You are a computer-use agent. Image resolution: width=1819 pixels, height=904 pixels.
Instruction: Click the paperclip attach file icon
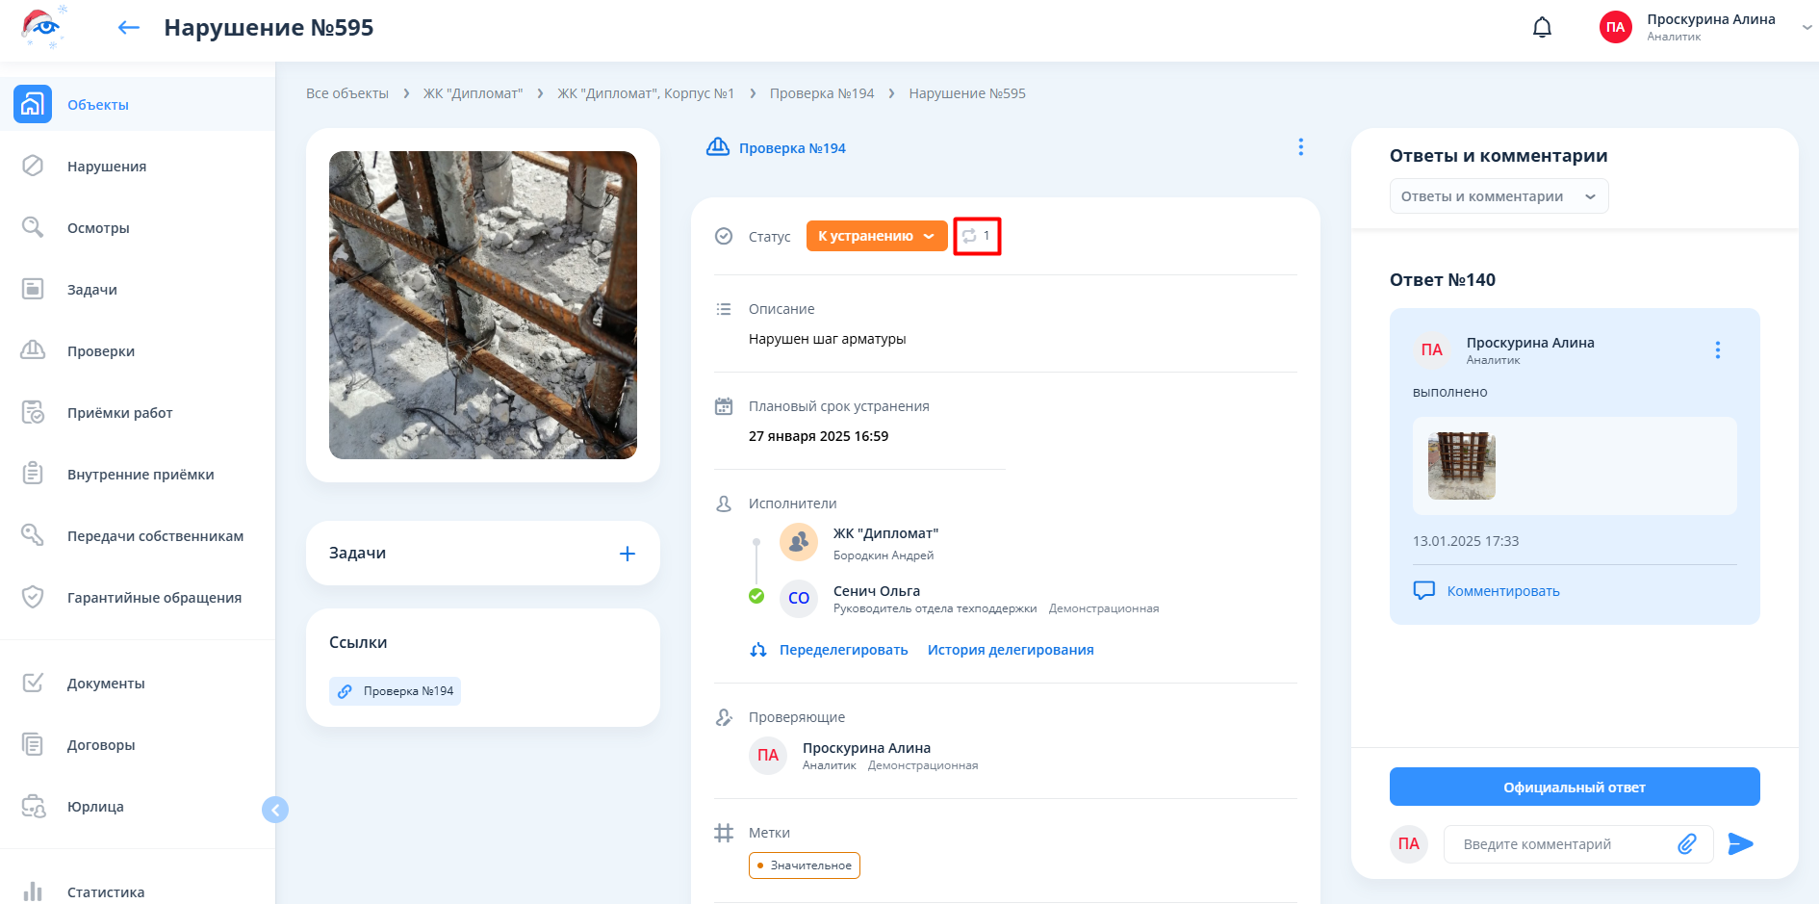(1686, 844)
